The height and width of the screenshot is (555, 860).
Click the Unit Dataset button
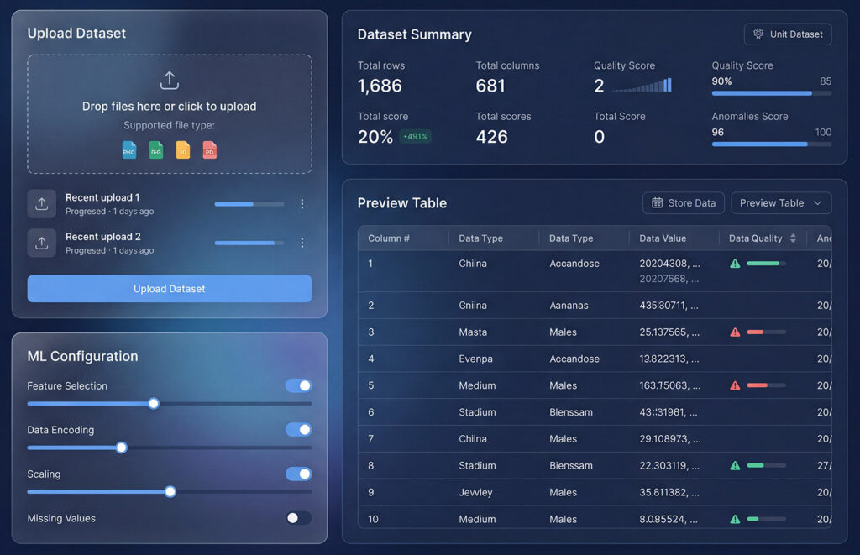coord(788,34)
